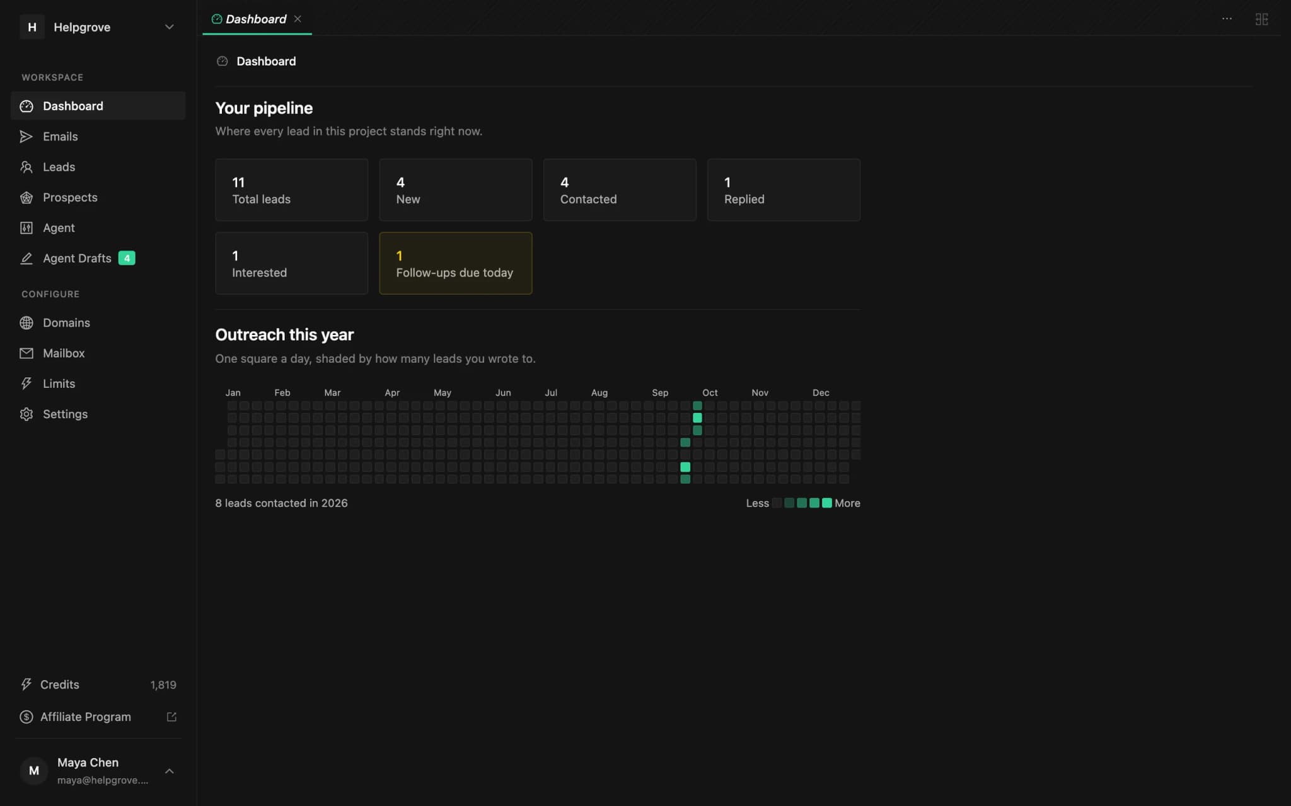Image resolution: width=1291 pixels, height=806 pixels.
Task: Expand the Maya Chen account menu chevron
Action: [169, 771]
